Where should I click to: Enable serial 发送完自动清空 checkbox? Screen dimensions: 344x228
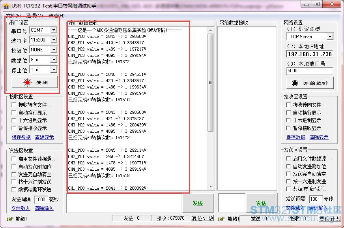click(x=14, y=174)
